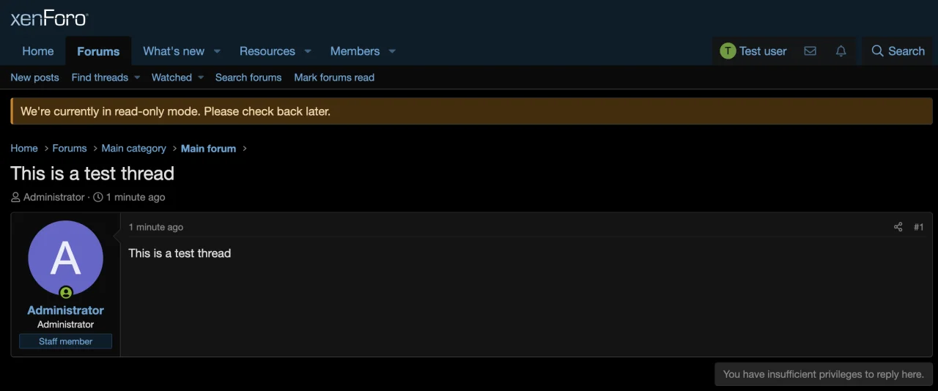Click the Search magnifier button
The height and width of the screenshot is (391, 938).
point(898,51)
